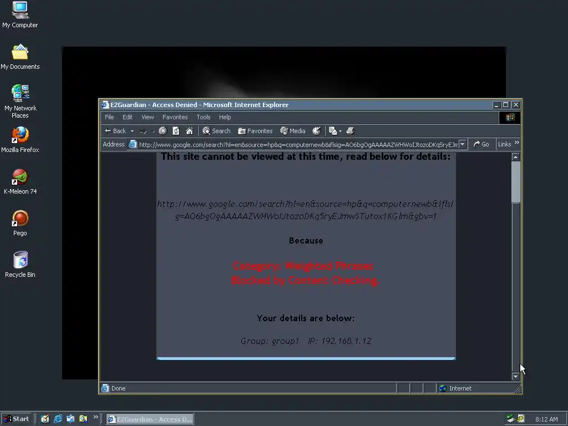Minimize the Internet Explorer window
Viewport: 568px width, 426px height.
point(496,105)
